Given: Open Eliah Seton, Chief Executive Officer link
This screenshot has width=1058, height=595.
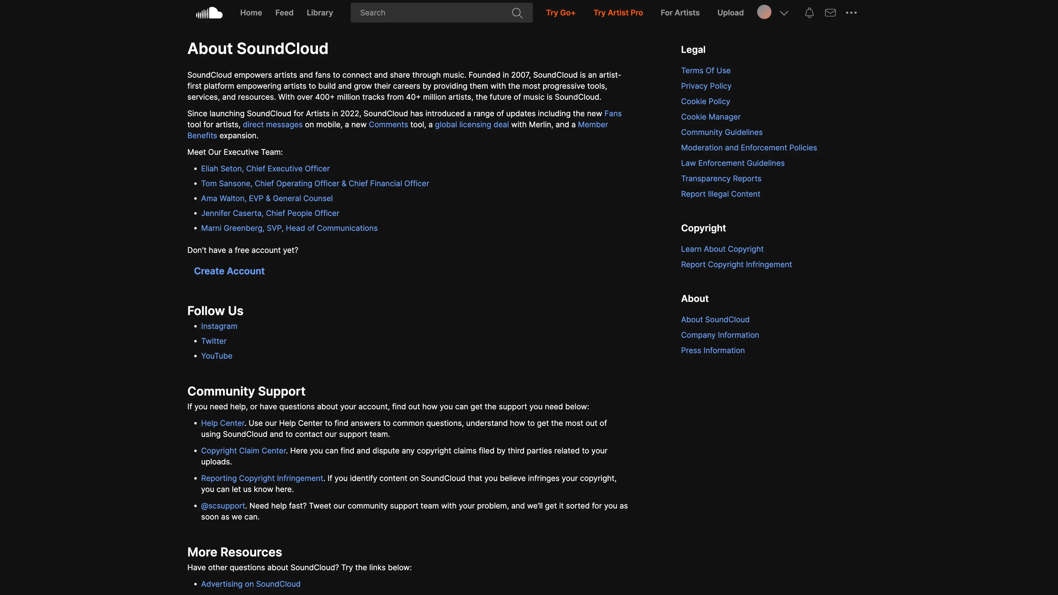Looking at the screenshot, I should coord(265,169).
